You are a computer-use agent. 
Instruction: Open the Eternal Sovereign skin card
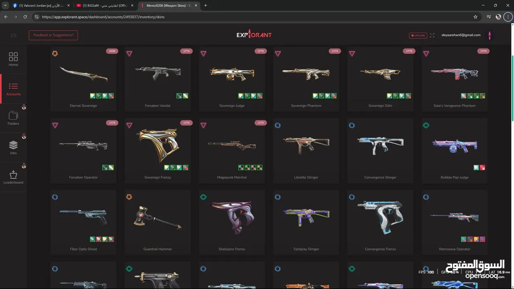point(84,79)
